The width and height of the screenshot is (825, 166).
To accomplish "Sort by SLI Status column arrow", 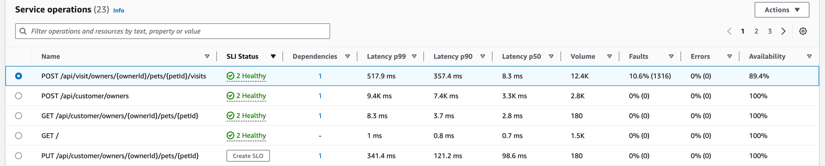I will [x=273, y=57].
